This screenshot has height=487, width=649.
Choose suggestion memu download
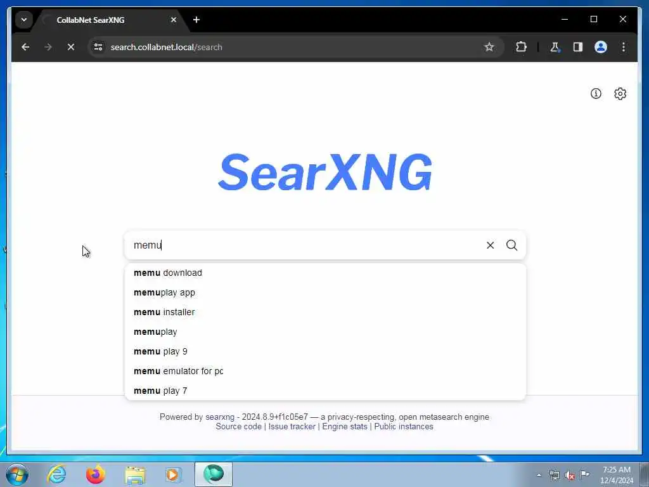(325, 273)
